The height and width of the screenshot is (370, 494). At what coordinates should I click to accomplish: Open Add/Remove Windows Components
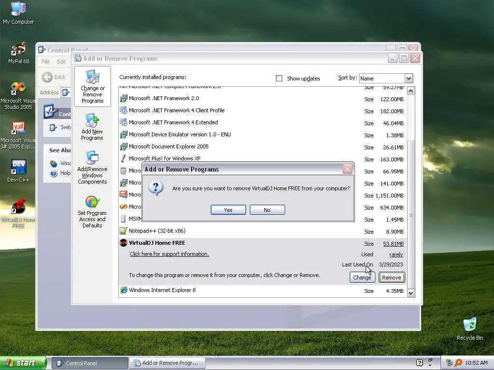[92, 167]
